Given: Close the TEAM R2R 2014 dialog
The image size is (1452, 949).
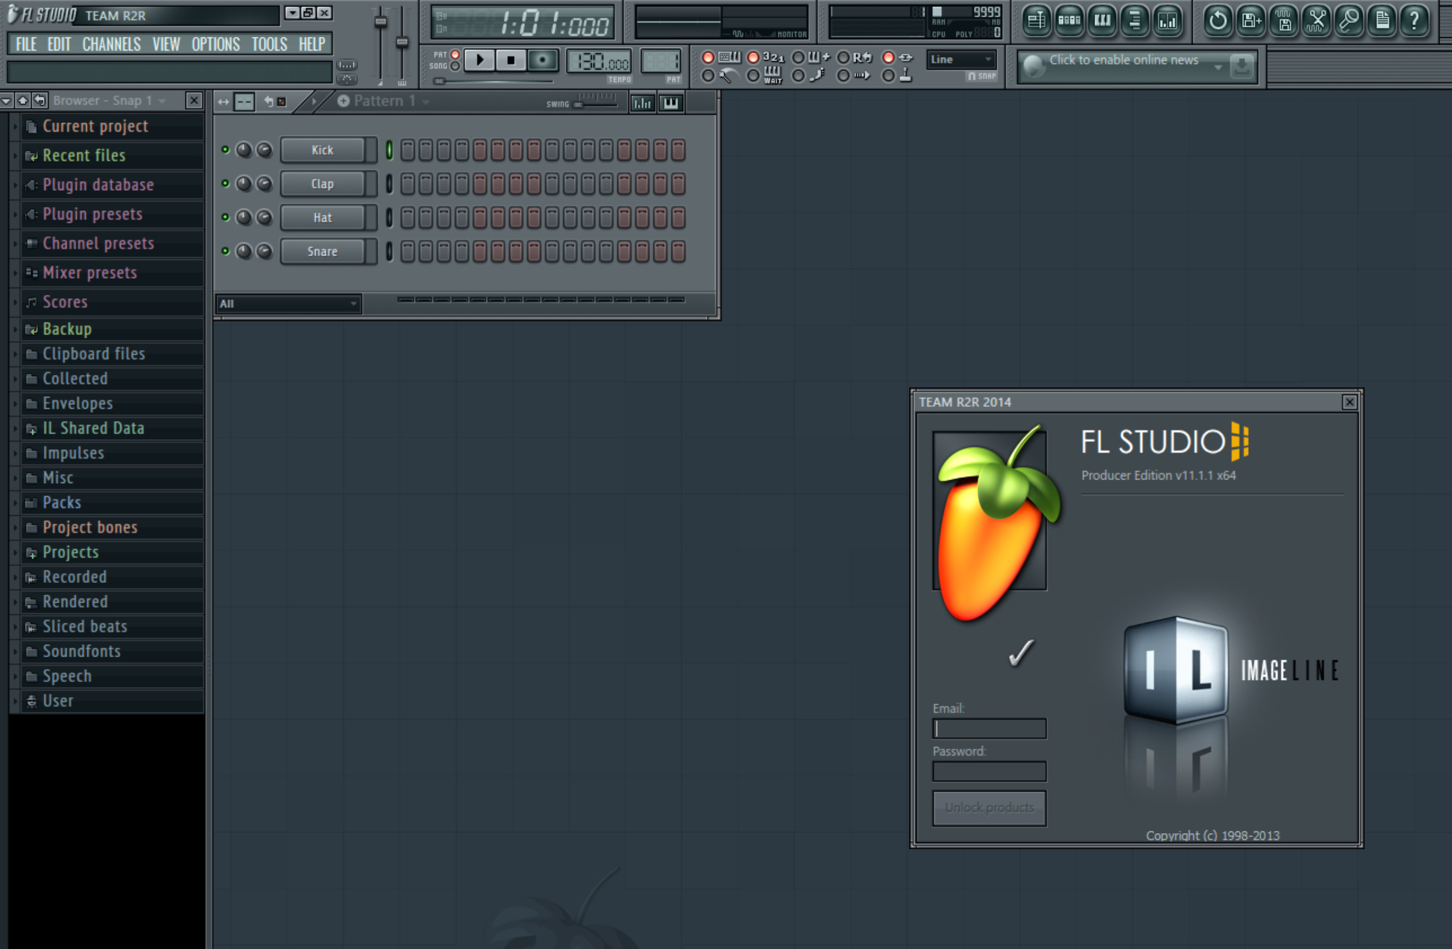Looking at the screenshot, I should point(1349,402).
